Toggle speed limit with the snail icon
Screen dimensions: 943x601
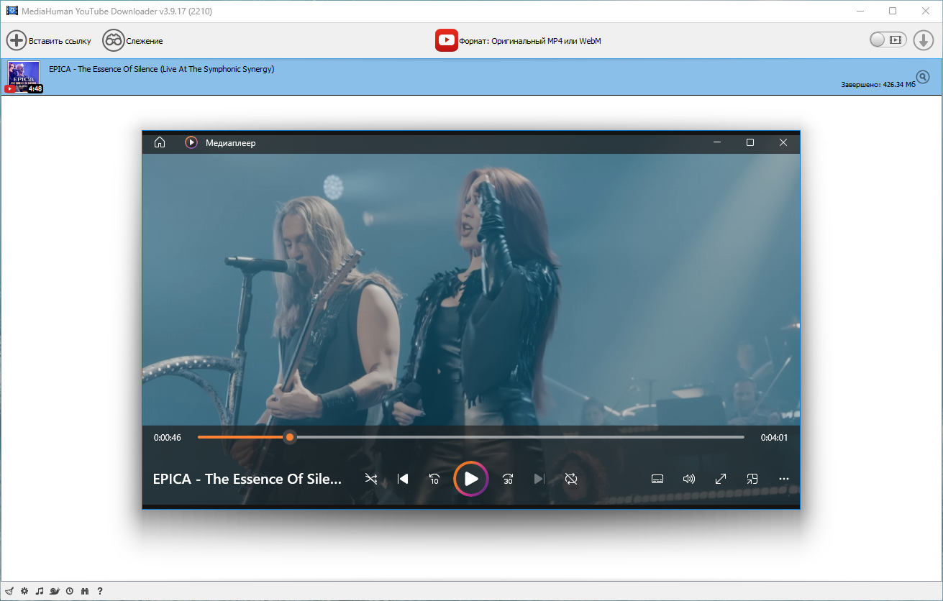coord(55,591)
